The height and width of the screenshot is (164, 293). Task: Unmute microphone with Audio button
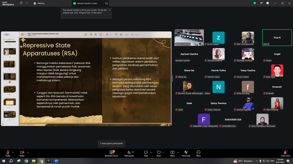pyautogui.click(x=8, y=154)
